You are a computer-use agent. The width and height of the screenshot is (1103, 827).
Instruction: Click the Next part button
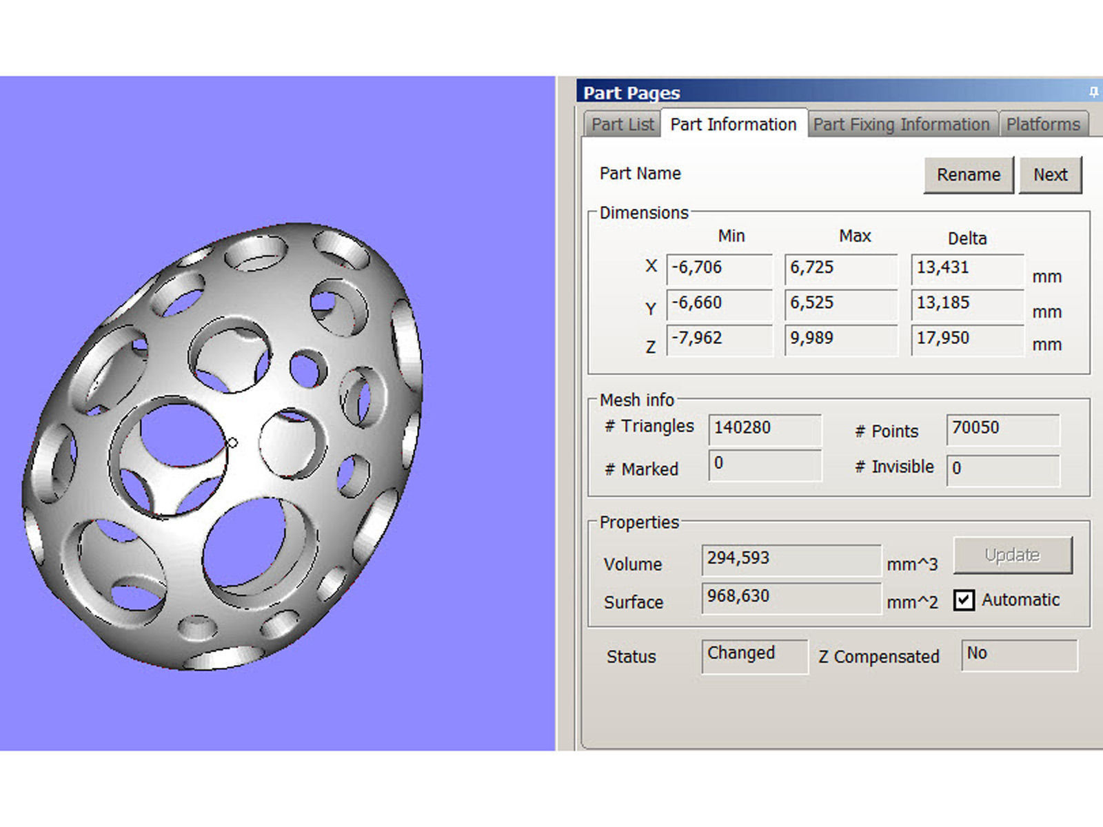point(1050,175)
